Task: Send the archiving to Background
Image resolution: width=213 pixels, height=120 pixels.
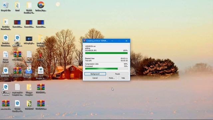Action: [x=95, y=74]
